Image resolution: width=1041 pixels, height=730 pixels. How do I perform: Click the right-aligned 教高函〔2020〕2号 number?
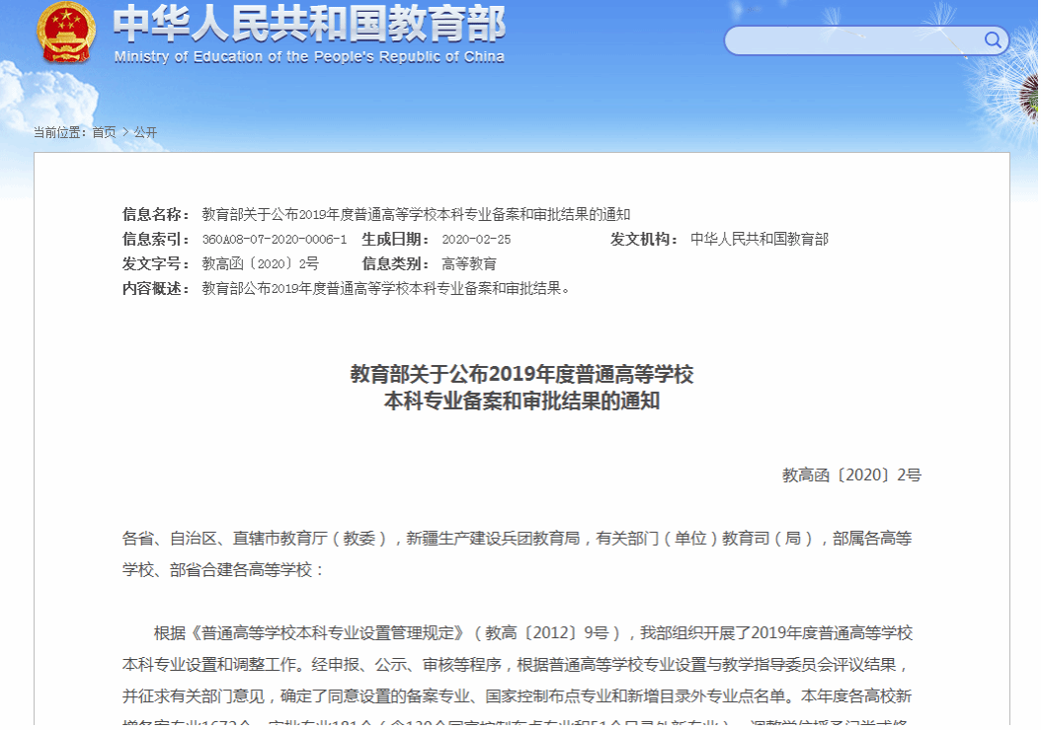coord(851,475)
